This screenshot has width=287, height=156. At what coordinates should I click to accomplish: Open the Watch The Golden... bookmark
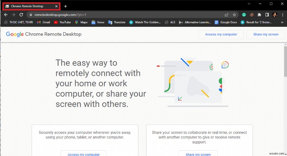(x=145, y=22)
